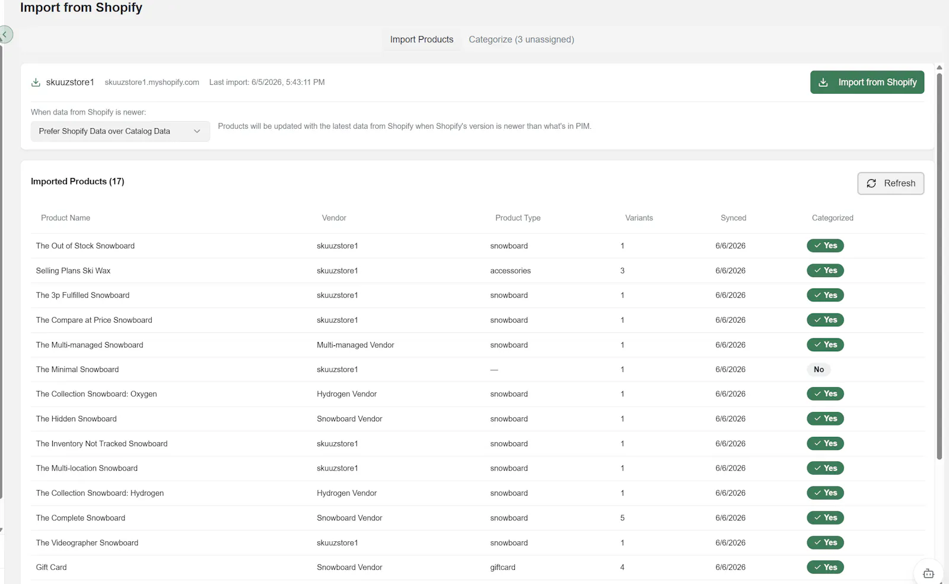The image size is (949, 584).
Task: Collapse sidebar with the round chevron button
Action: tap(5, 34)
